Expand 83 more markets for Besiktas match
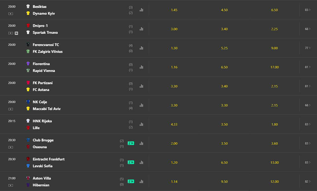The height and width of the screenshot is (191, 317). point(308,10)
